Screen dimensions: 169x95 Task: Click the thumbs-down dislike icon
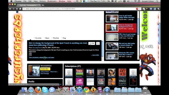click(x=98, y=43)
